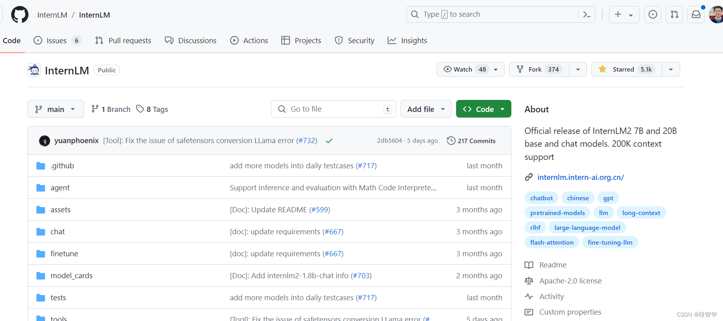This screenshot has width=723, height=321.
Task: Open the command palette icon in search bar
Action: [587, 15]
